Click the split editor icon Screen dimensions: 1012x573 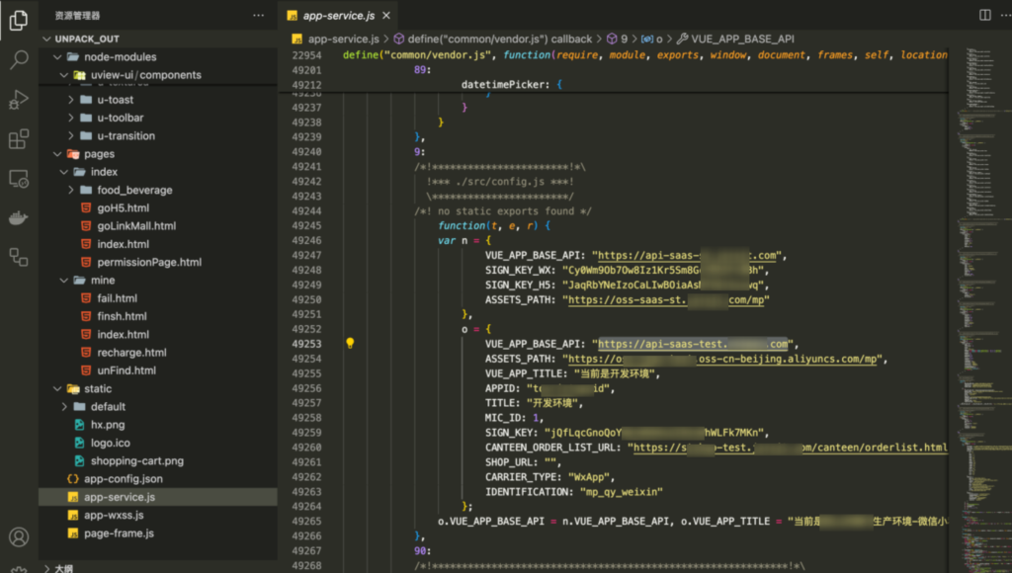click(985, 15)
